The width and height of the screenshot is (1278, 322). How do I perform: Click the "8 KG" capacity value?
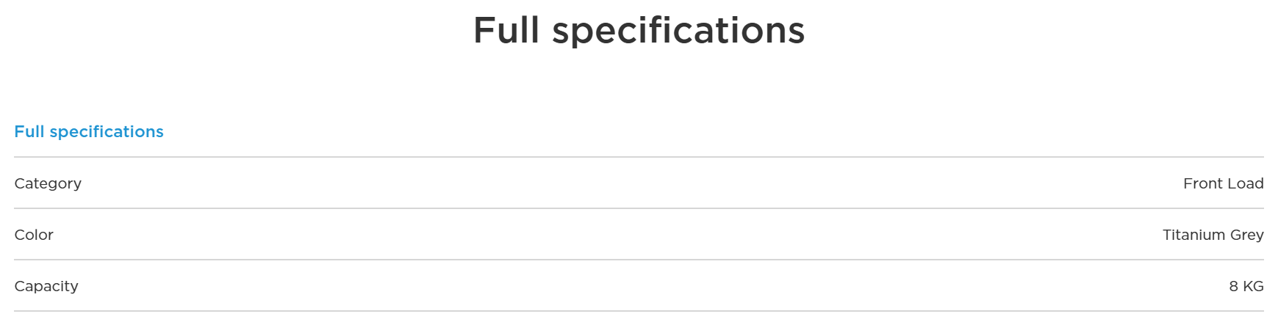(x=1246, y=286)
